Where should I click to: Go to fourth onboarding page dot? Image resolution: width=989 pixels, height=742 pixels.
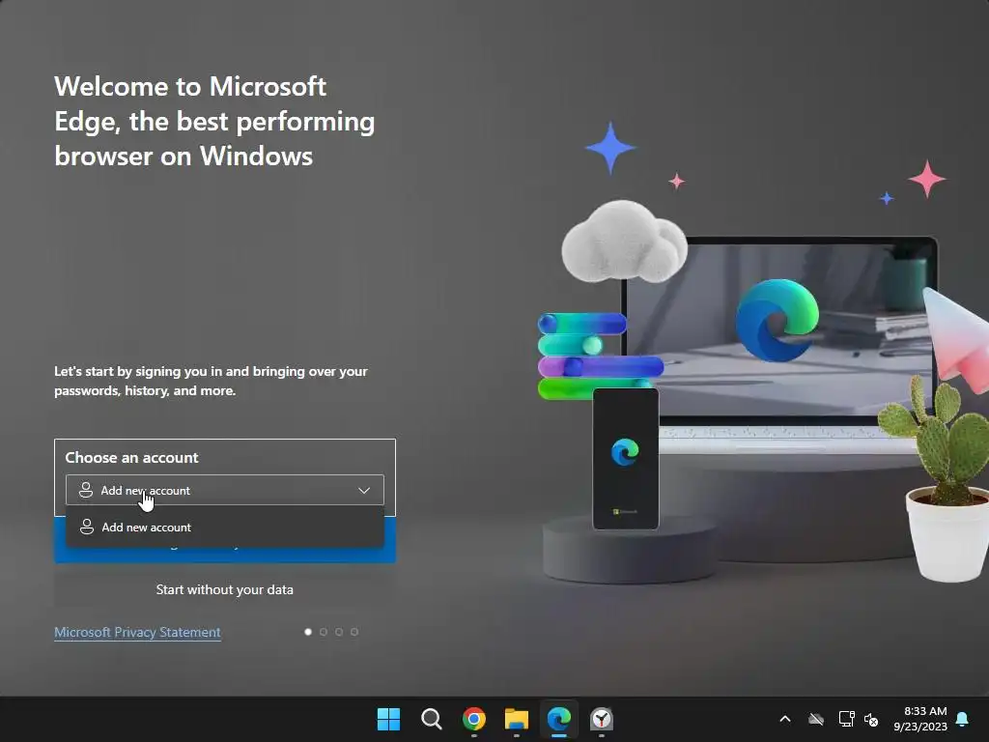(x=354, y=632)
